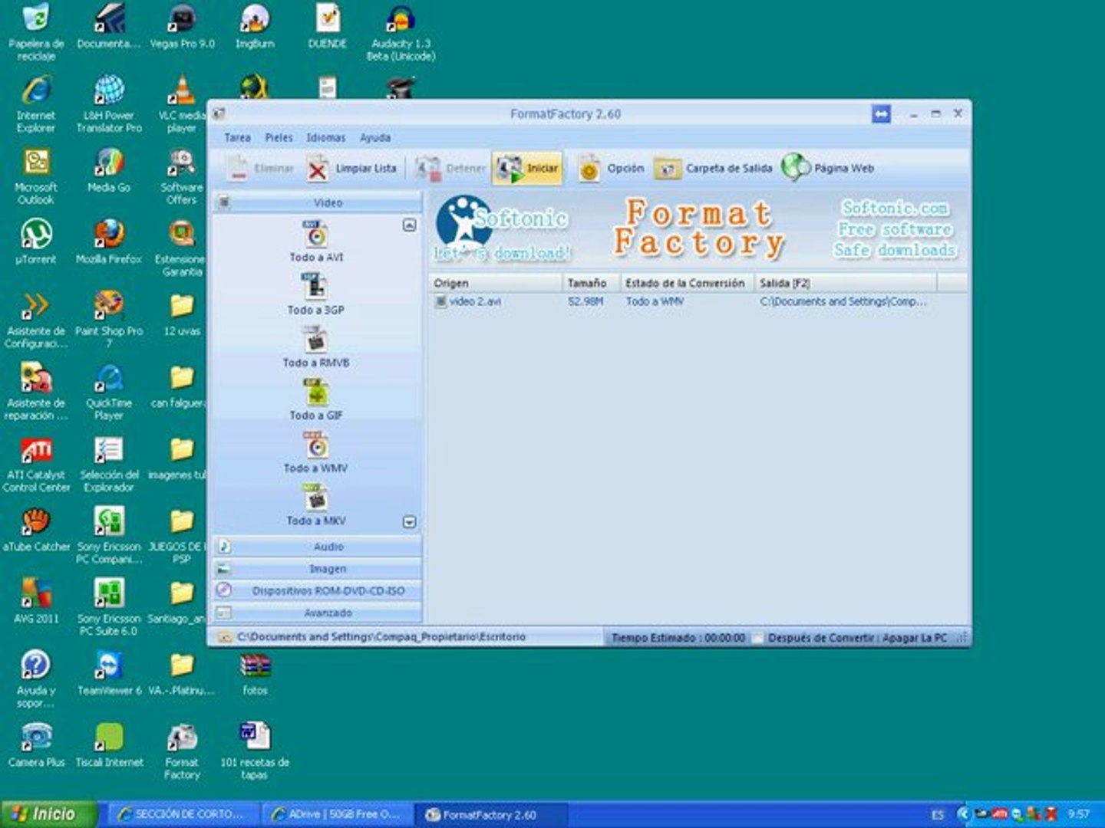Open Tiscali Internet desktop icon
This screenshot has height=828, width=1105.
pos(109,744)
